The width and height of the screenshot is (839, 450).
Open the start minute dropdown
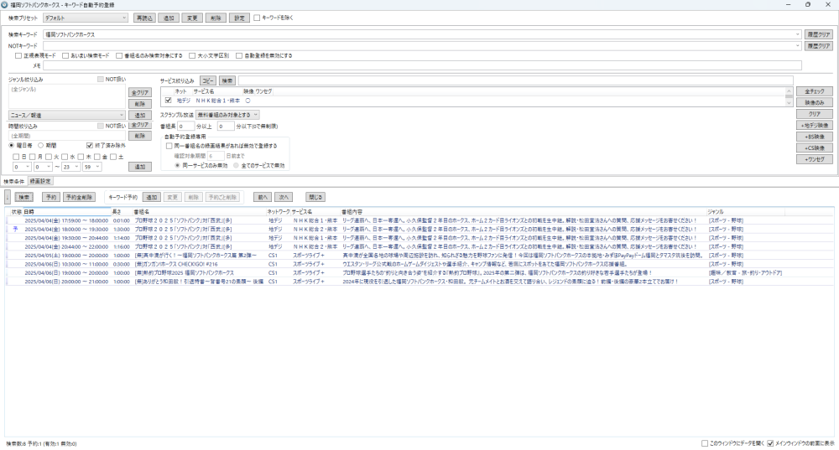43,167
